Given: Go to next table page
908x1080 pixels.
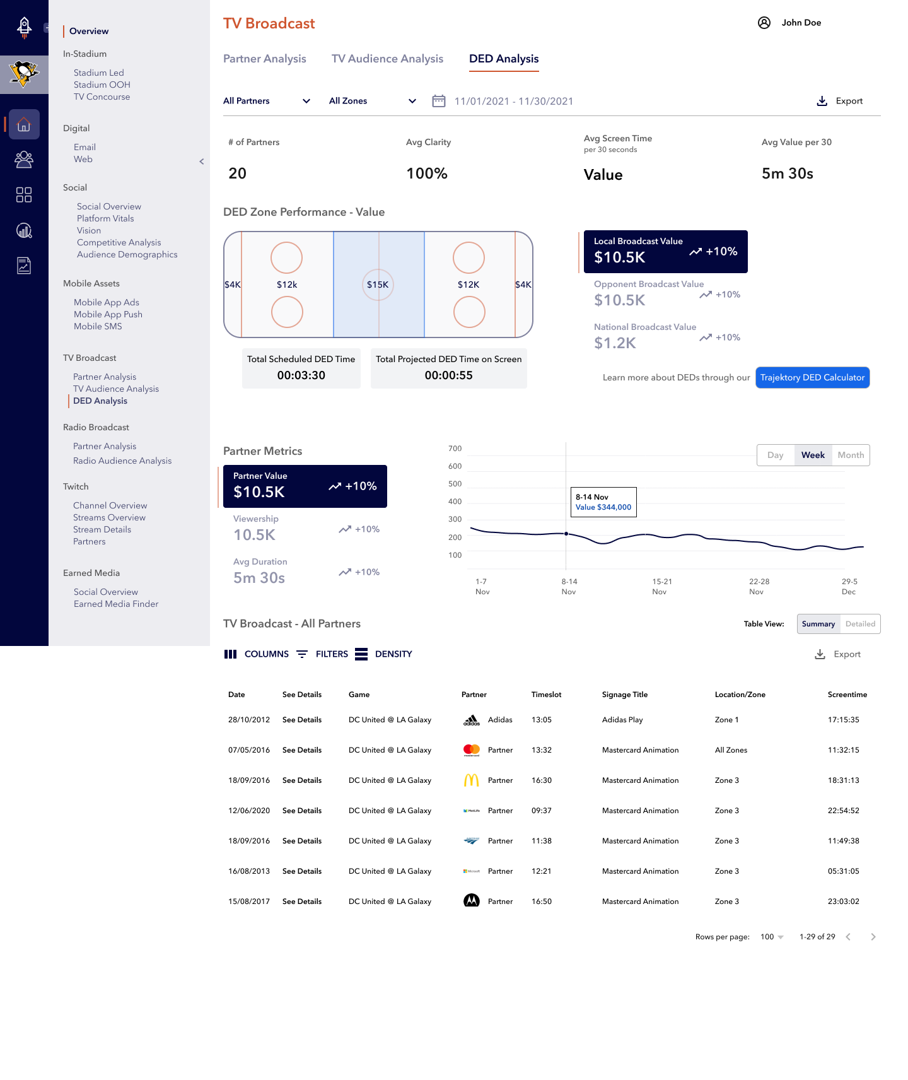Looking at the screenshot, I should 873,937.
